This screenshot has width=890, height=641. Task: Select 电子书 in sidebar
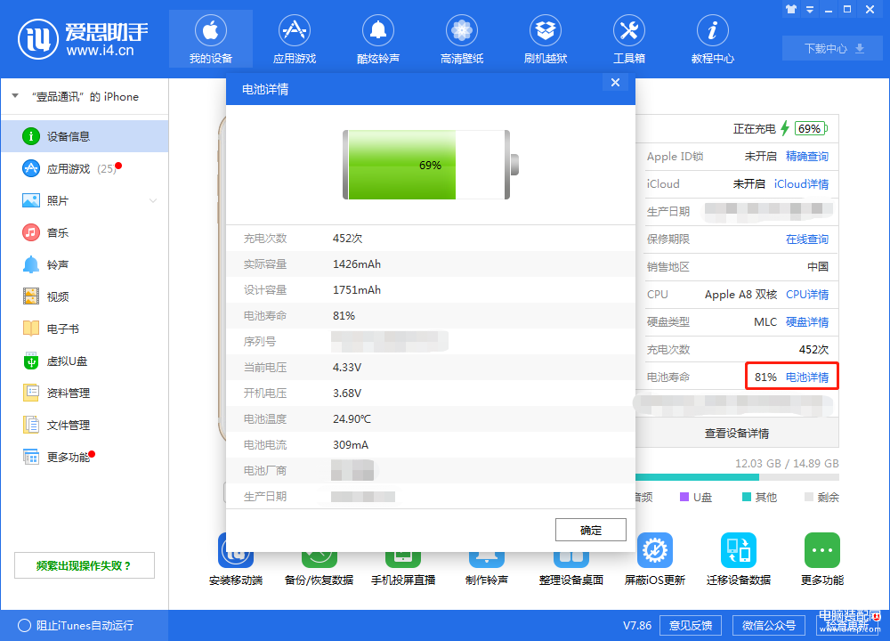pyautogui.click(x=85, y=329)
